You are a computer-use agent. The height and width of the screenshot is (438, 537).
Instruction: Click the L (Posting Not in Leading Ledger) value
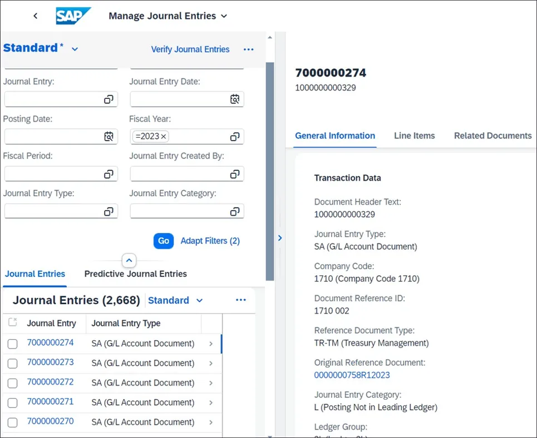tap(376, 407)
